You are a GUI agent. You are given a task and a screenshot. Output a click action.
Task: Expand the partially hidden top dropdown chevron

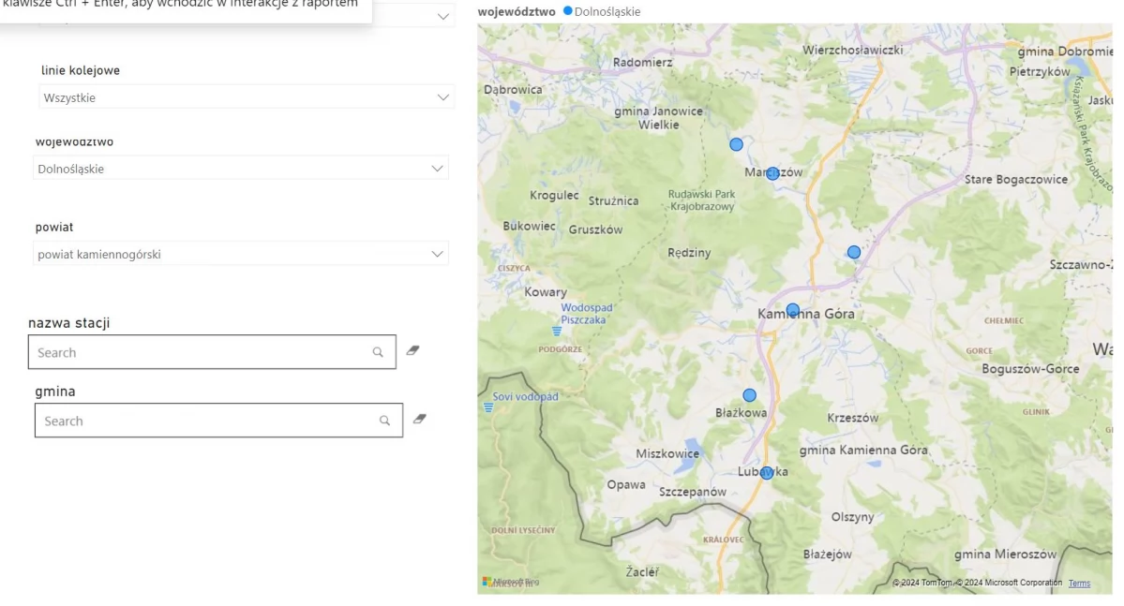click(x=443, y=16)
